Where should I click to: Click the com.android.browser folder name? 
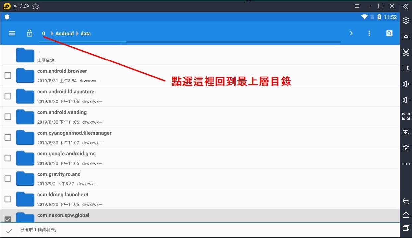pyautogui.click(x=62, y=71)
